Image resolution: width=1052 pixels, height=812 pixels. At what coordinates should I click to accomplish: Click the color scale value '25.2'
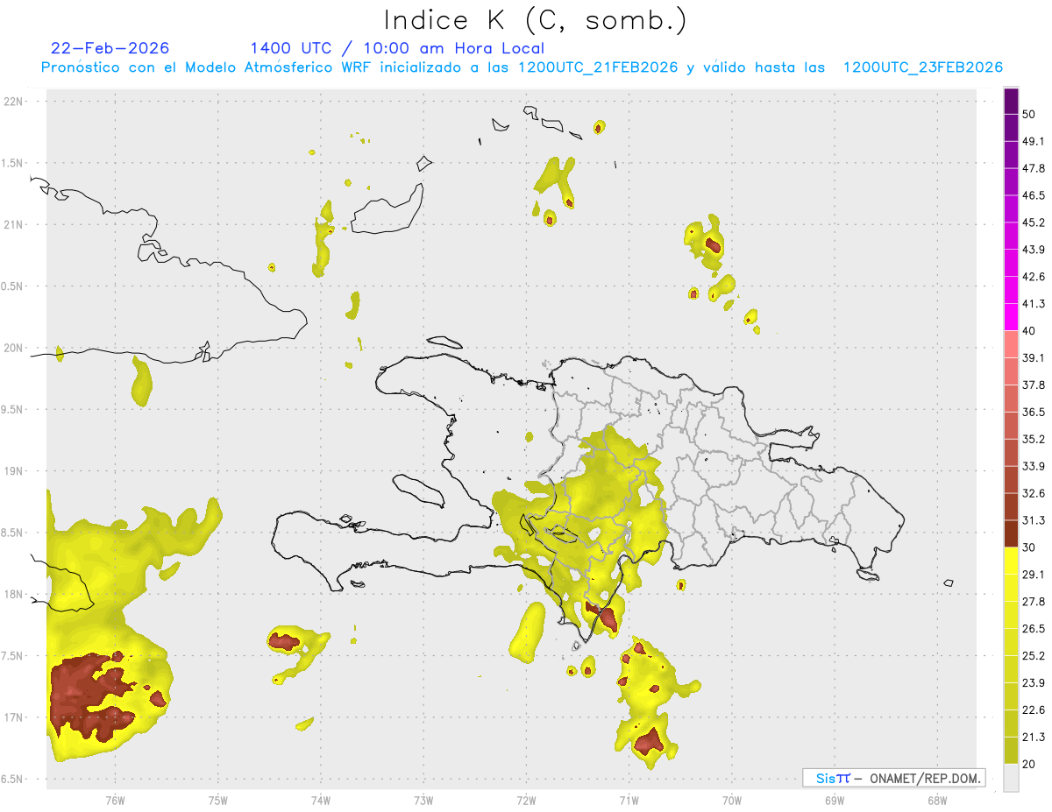tap(1034, 655)
